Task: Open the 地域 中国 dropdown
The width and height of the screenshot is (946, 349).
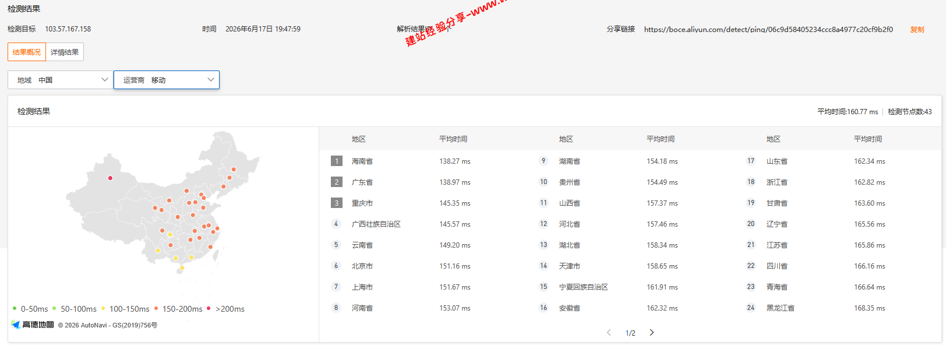Action: tap(61, 80)
